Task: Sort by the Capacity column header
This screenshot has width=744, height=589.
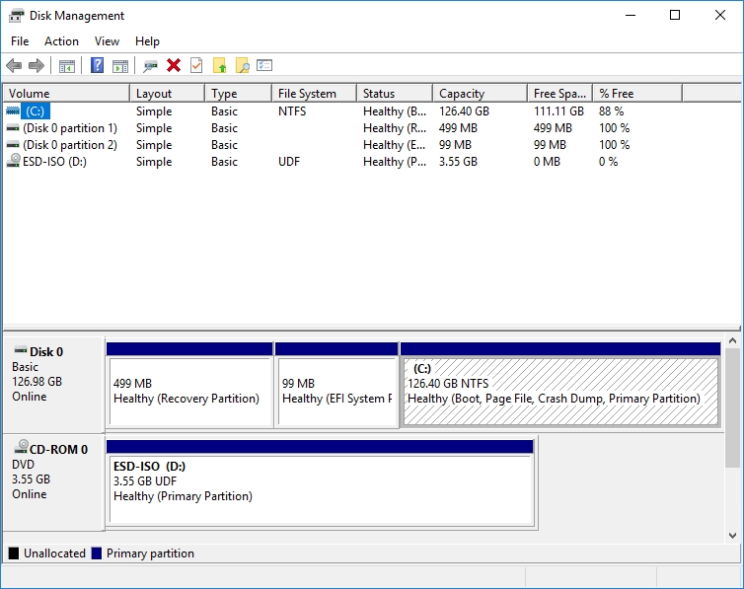Action: pyautogui.click(x=481, y=94)
